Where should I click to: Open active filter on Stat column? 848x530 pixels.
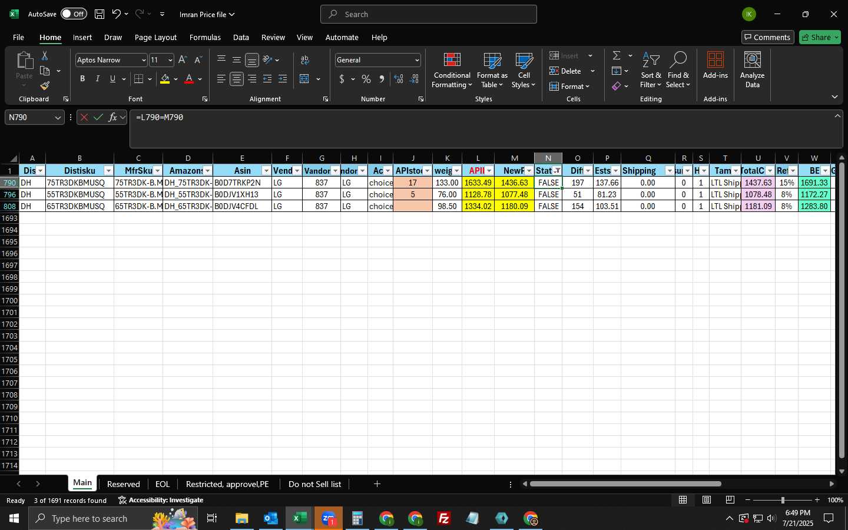coord(556,171)
